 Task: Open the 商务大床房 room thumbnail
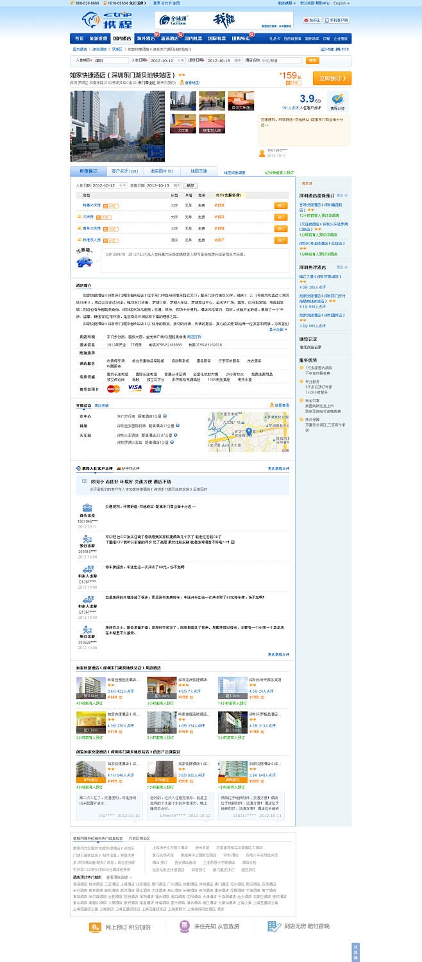pyautogui.click(x=241, y=101)
